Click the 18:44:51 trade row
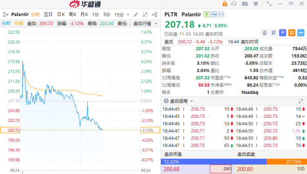The image size is (307, 174). coord(271,145)
